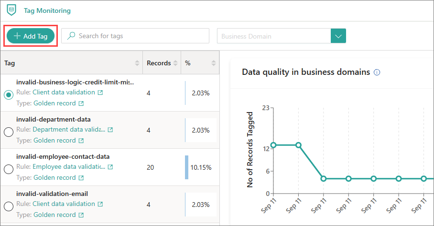
Task: Click the 10.15% percentage bar
Action: (x=187, y=167)
